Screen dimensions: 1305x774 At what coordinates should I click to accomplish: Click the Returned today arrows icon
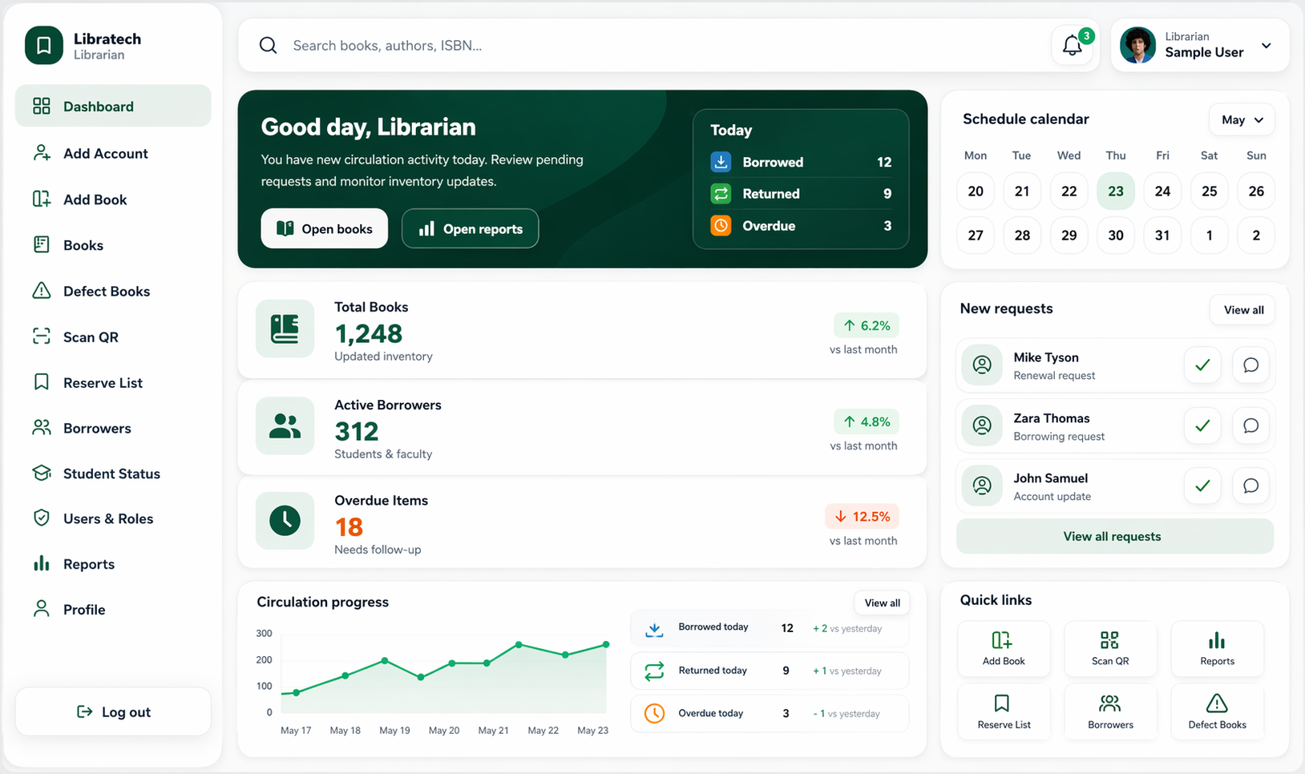pos(654,671)
